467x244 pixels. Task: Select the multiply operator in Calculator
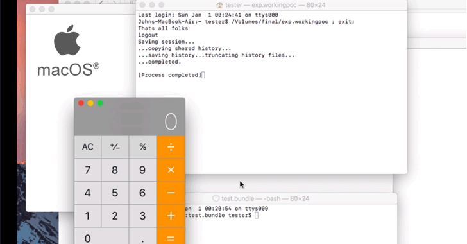click(171, 170)
